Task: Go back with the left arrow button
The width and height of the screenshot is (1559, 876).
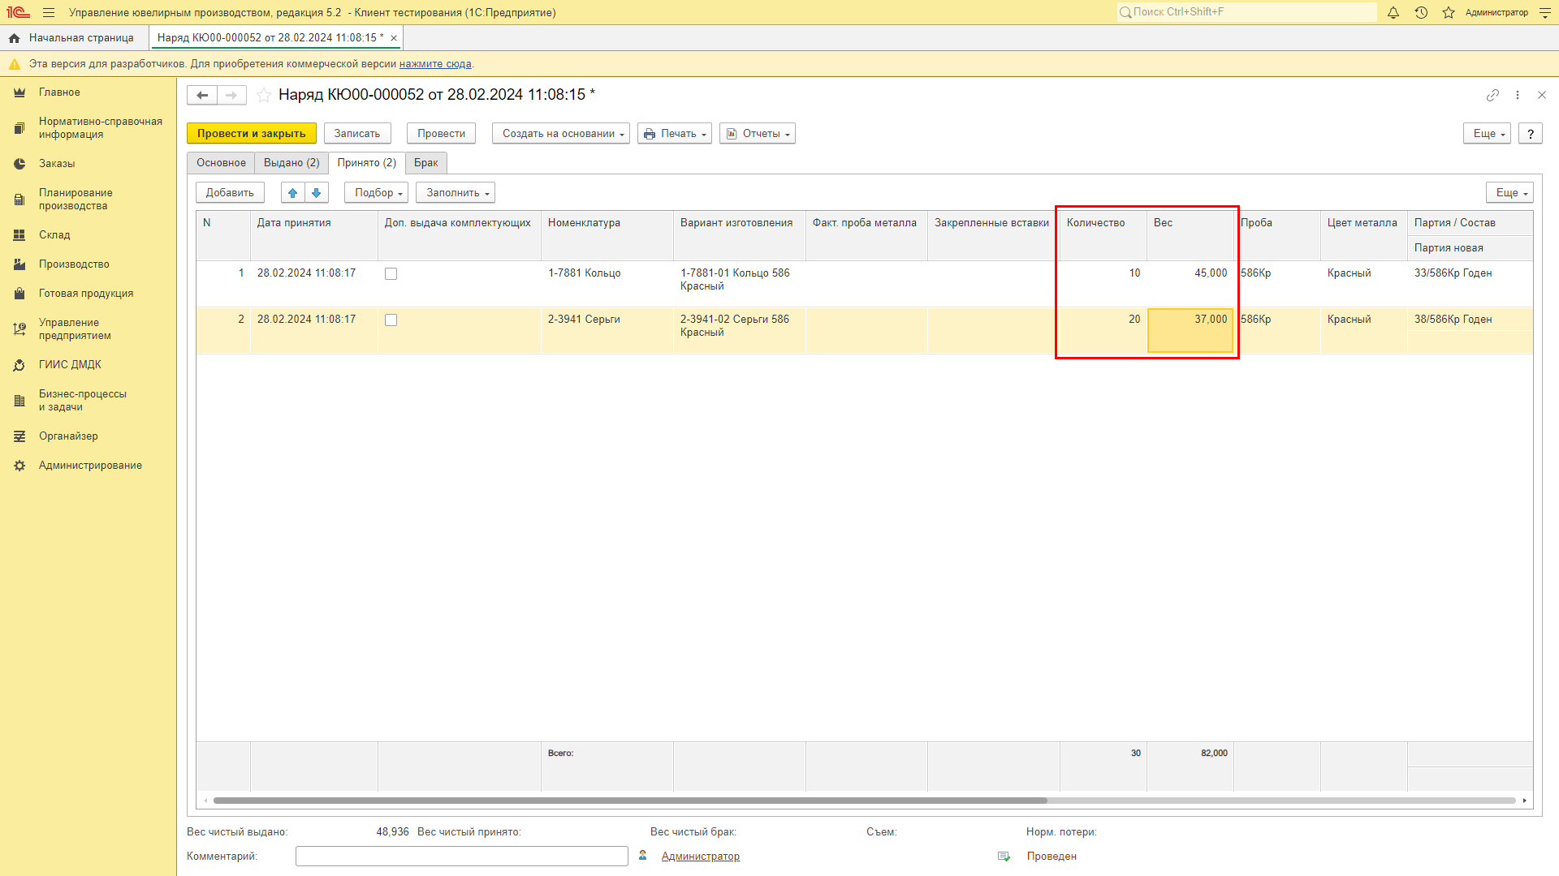Action: pyautogui.click(x=202, y=95)
